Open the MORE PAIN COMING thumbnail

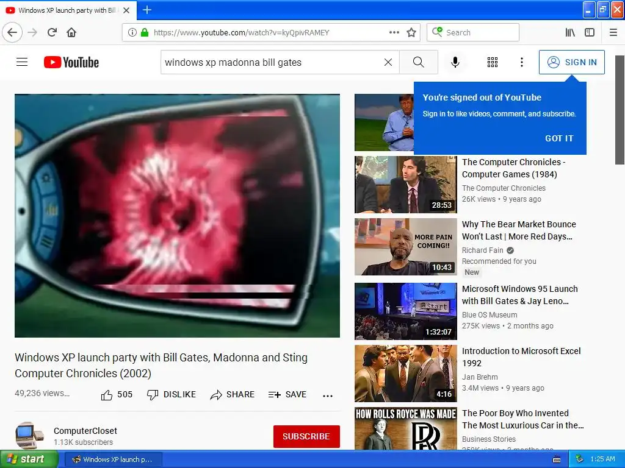pyautogui.click(x=406, y=246)
